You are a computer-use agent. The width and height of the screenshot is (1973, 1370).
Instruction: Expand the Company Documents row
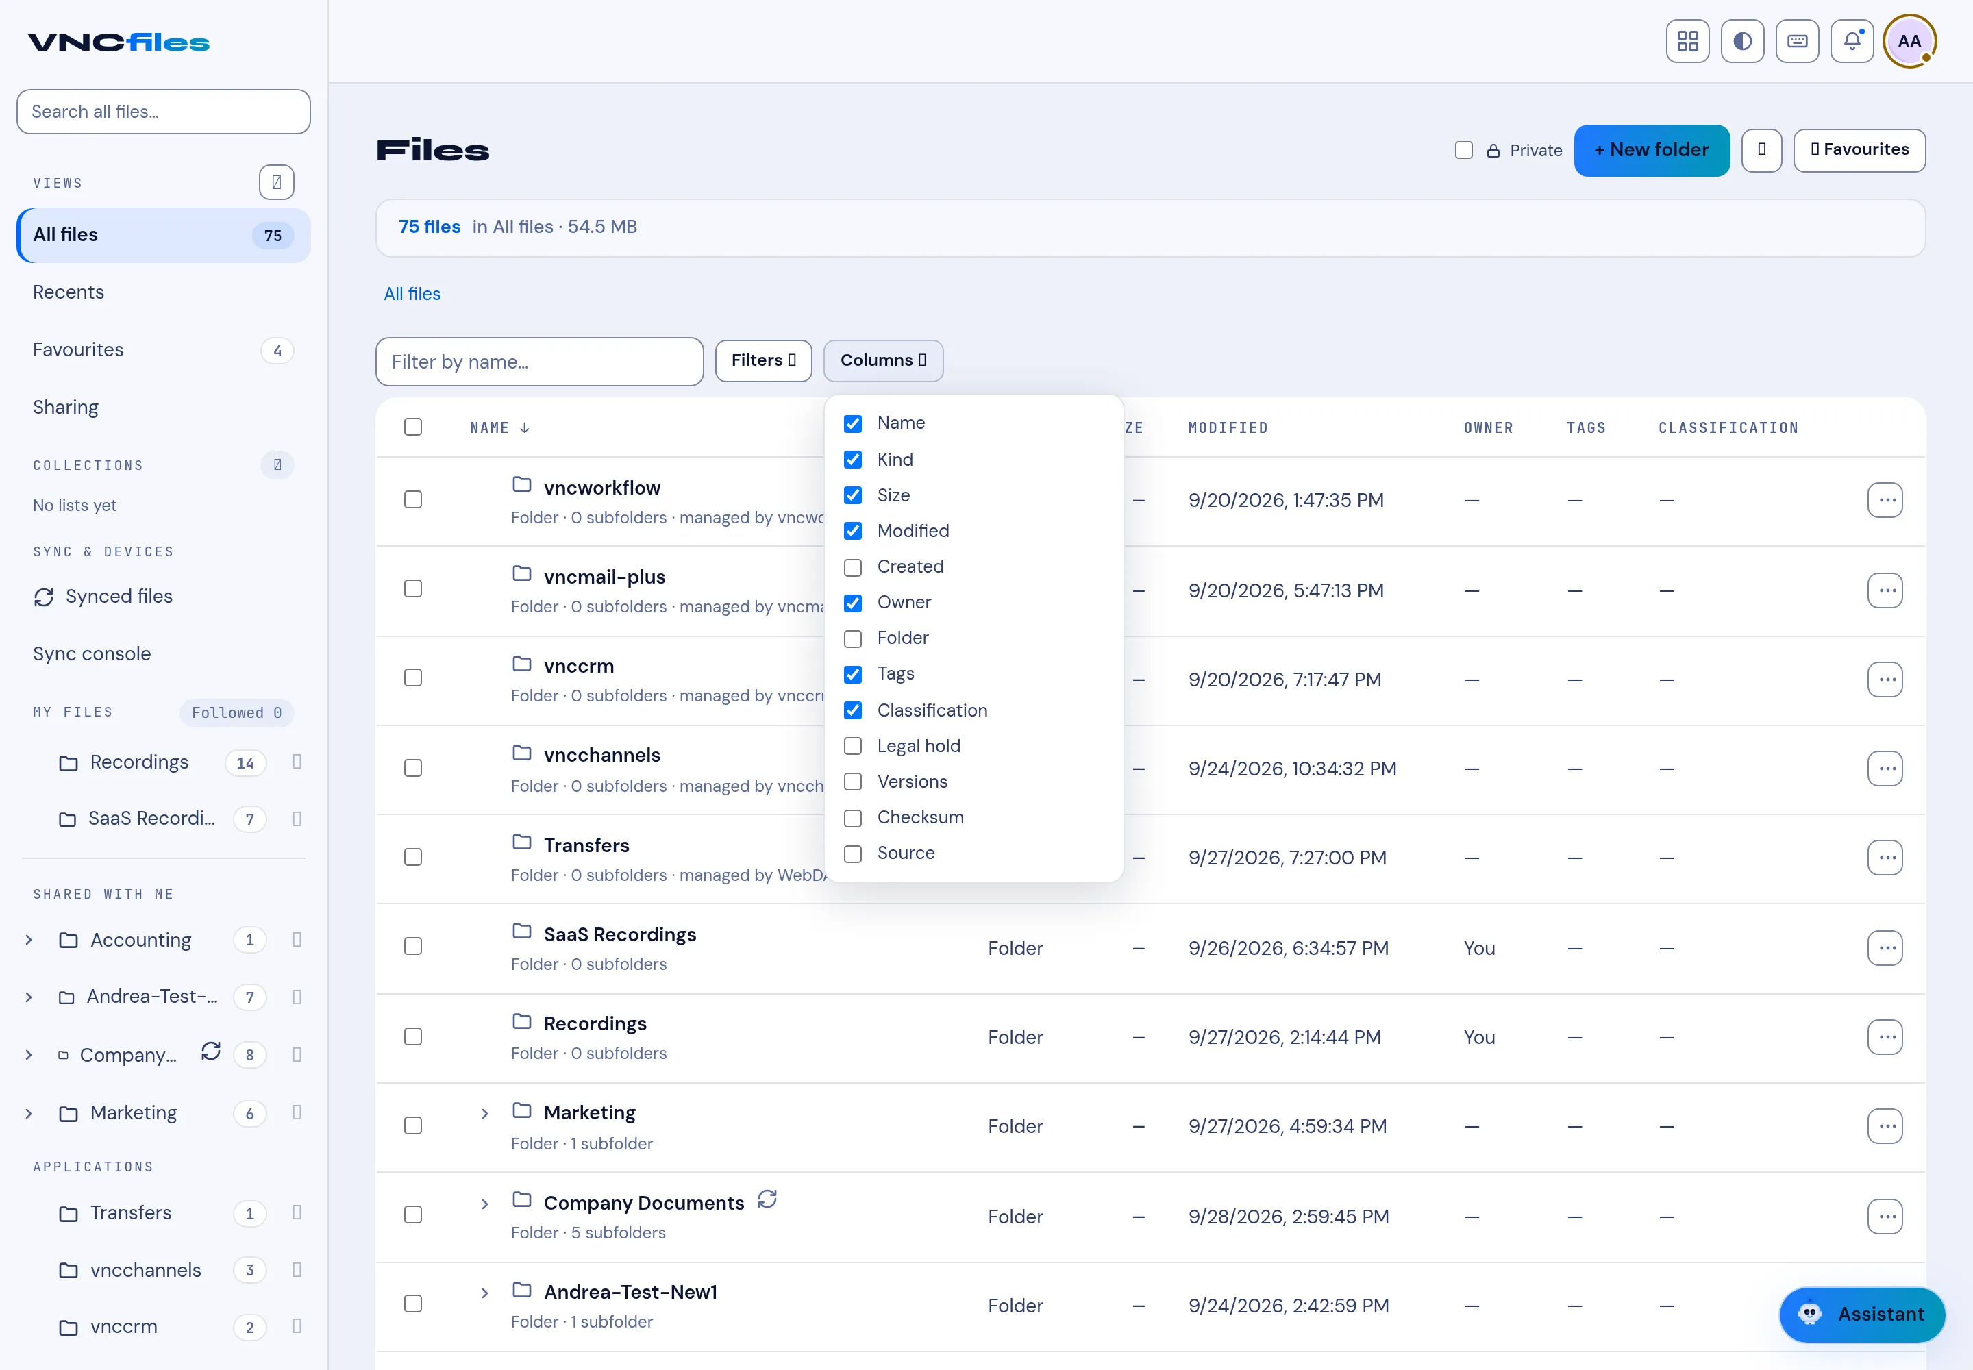point(484,1204)
